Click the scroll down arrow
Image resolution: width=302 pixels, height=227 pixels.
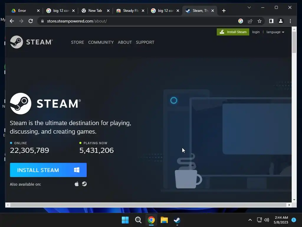click(294, 200)
